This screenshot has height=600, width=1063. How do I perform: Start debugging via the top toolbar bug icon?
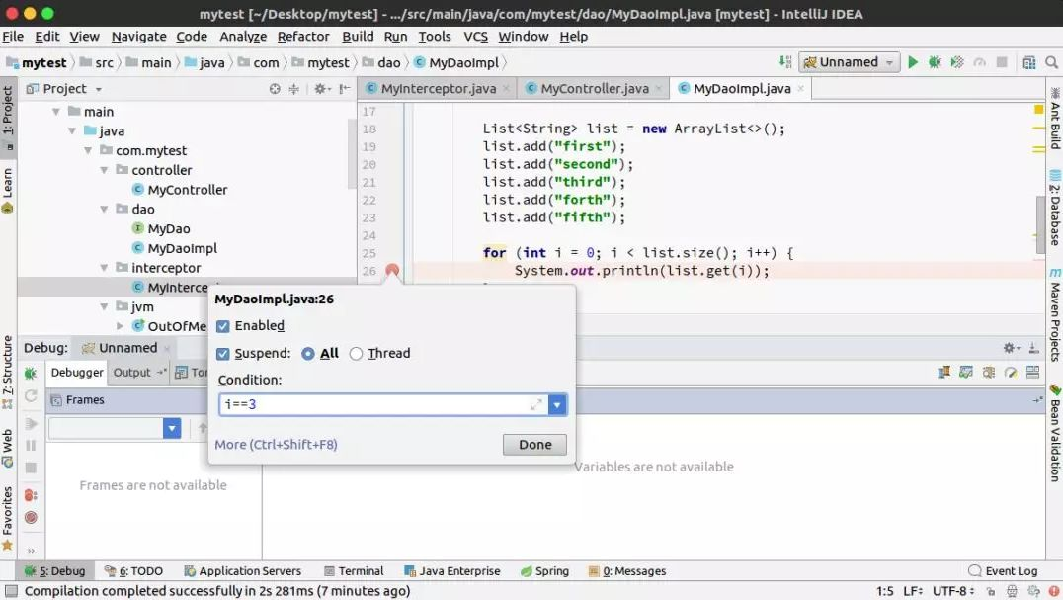(x=935, y=62)
